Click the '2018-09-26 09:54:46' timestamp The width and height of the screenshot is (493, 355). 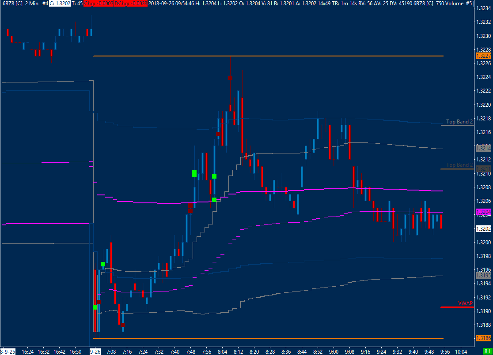171,4
